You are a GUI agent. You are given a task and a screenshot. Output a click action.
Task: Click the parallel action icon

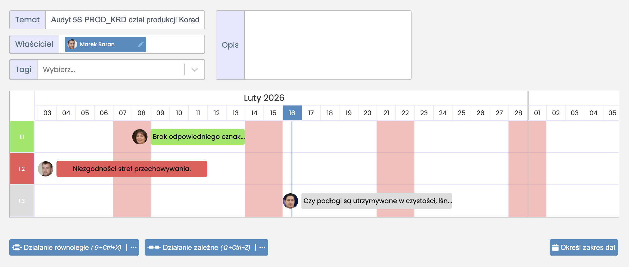pos(17,247)
